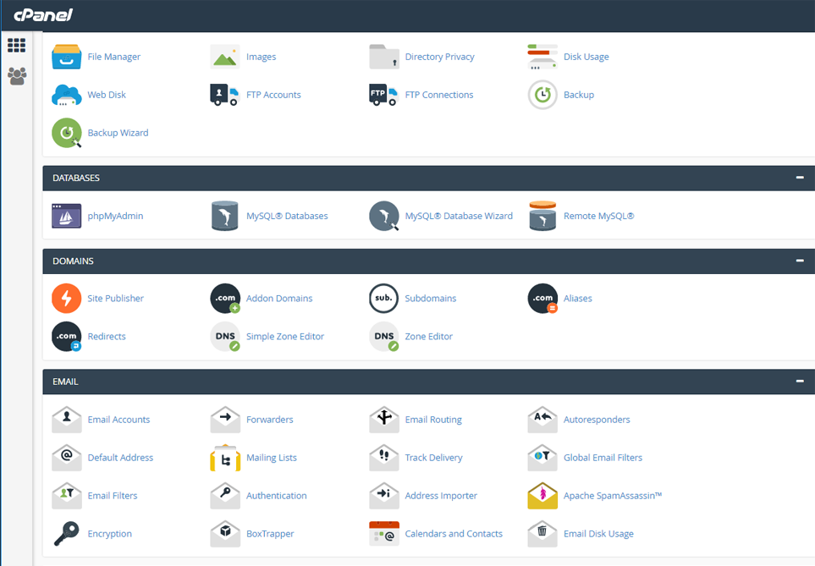Open the Apache SpamAssassin yellow envelope icon
Screen dimensions: 815x566
point(542,495)
